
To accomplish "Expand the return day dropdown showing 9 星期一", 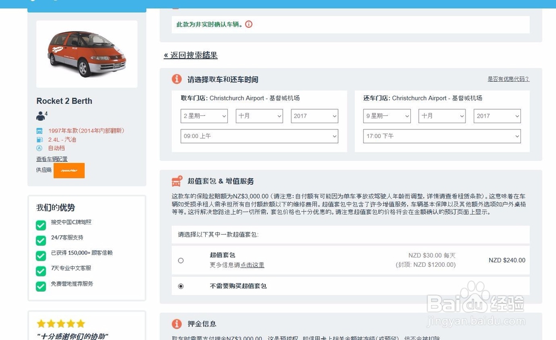I will click(387, 116).
